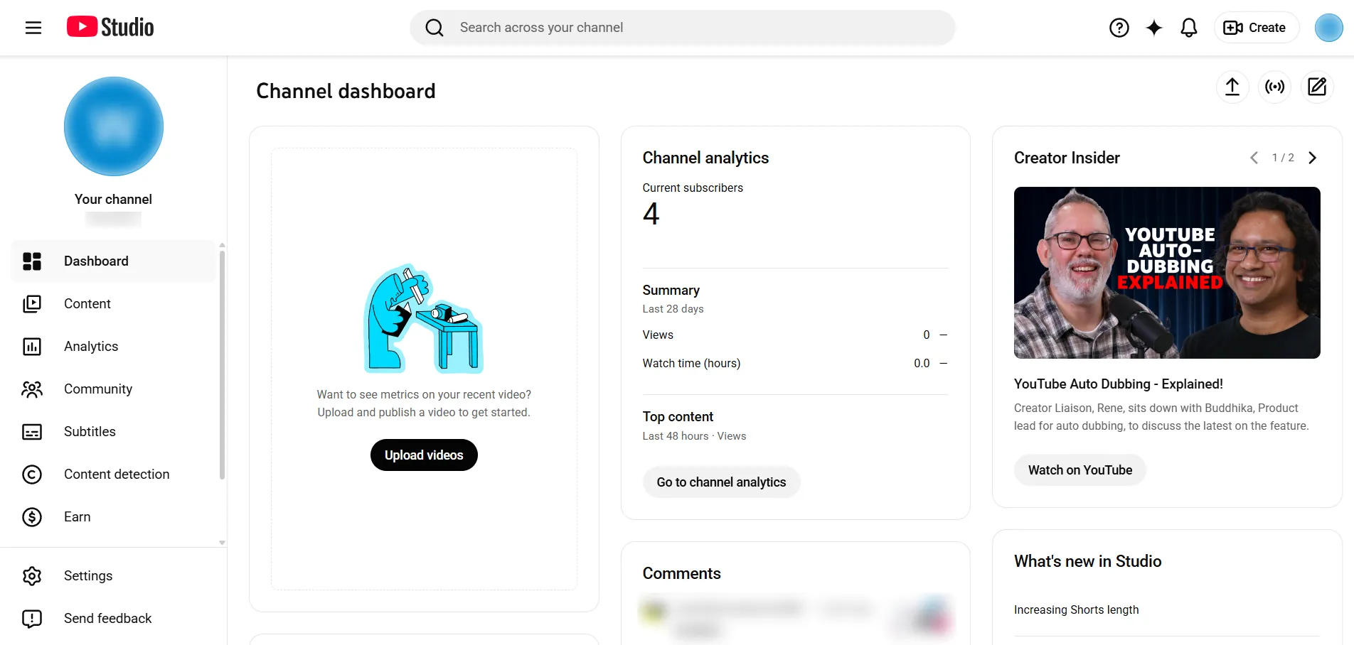1354x645 pixels.
Task: Open the YouTube Auto Dubbing video thumbnail
Action: click(1166, 273)
